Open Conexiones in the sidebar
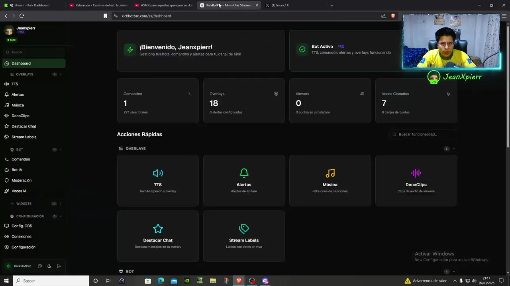This screenshot has height=286, width=510. (34, 236)
